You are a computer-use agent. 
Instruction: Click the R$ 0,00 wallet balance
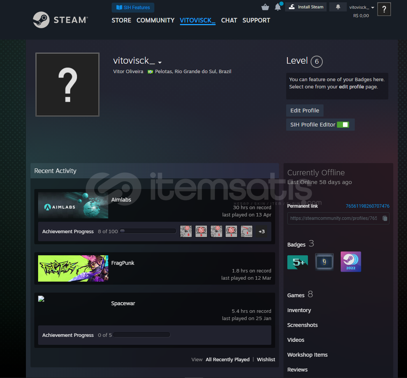361,16
